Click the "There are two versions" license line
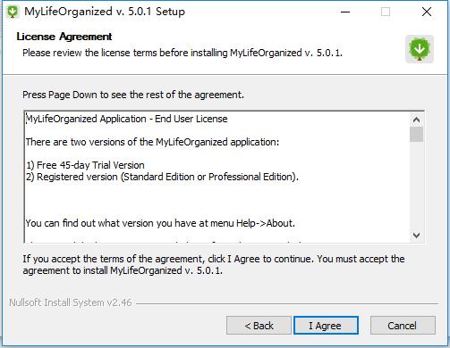Screen dimensions: 450x348 (152, 142)
